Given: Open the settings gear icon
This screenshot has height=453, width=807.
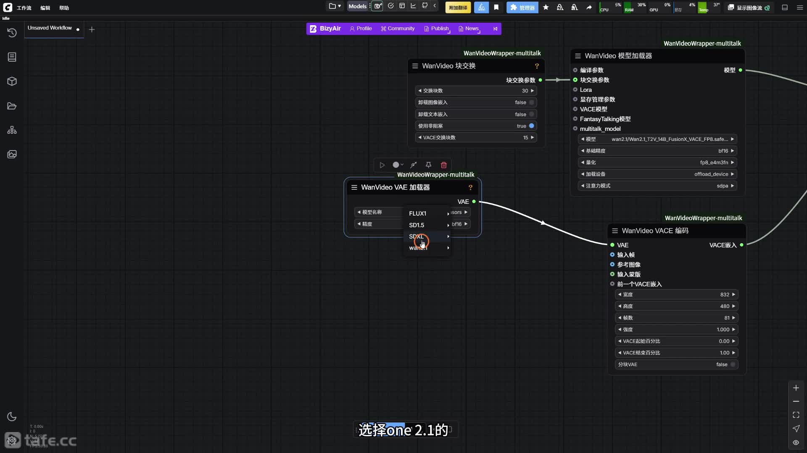Looking at the screenshot, I should coord(12,440).
